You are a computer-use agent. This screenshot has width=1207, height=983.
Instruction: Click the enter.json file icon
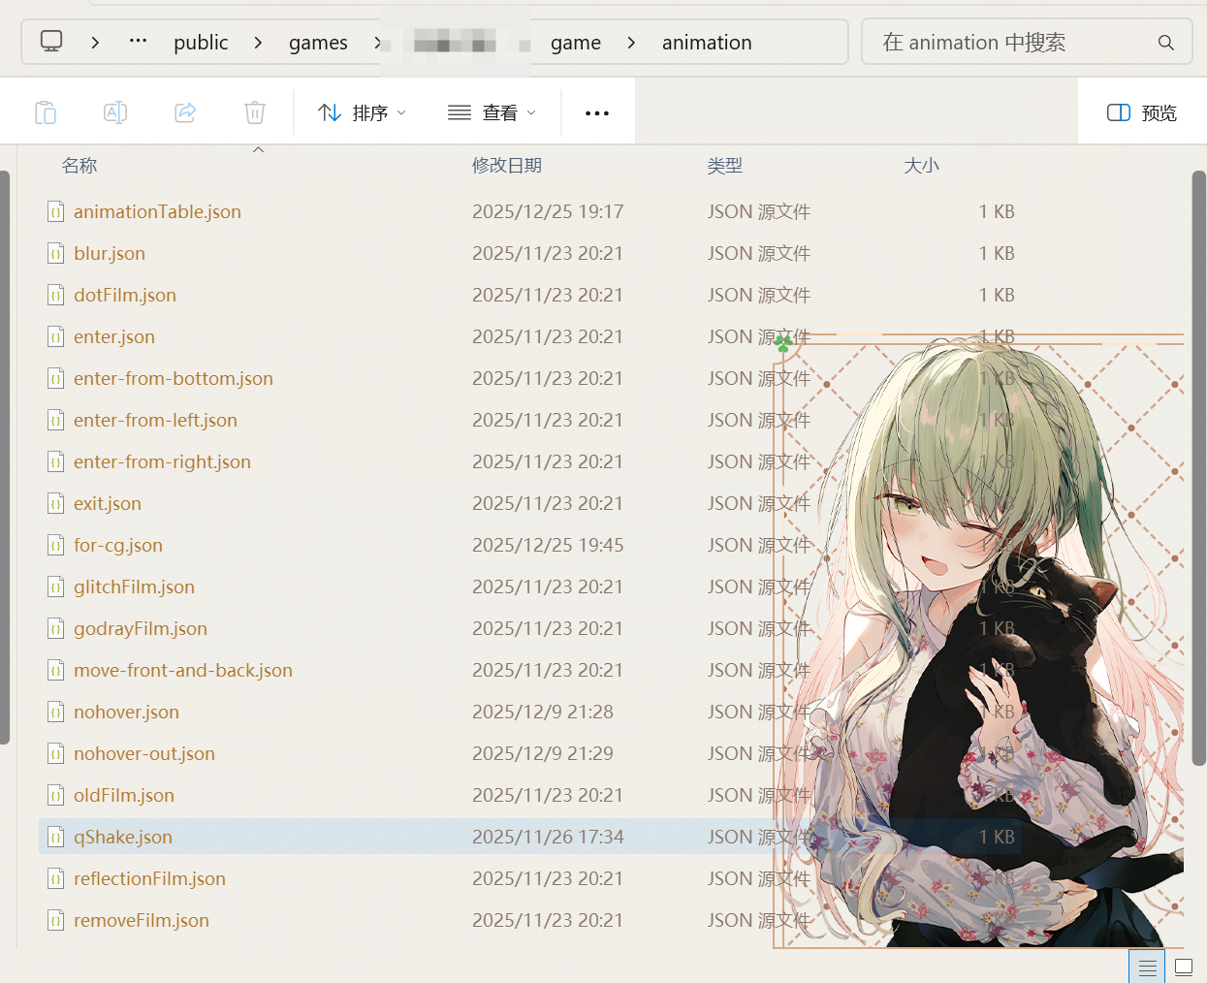point(56,336)
